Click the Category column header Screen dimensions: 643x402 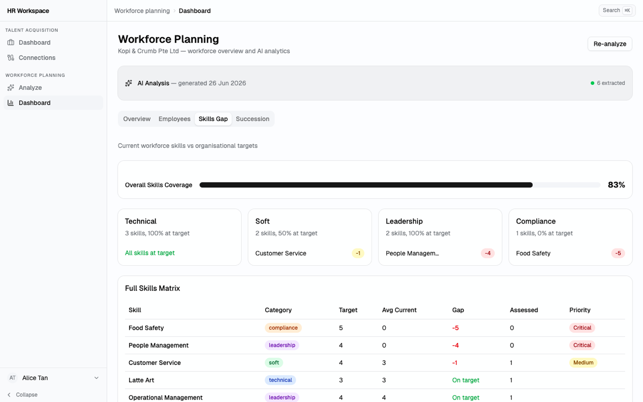[278, 310]
